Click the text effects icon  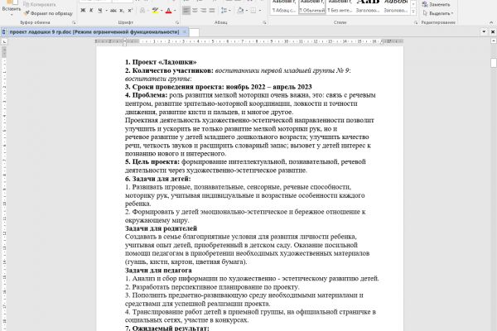142,11
